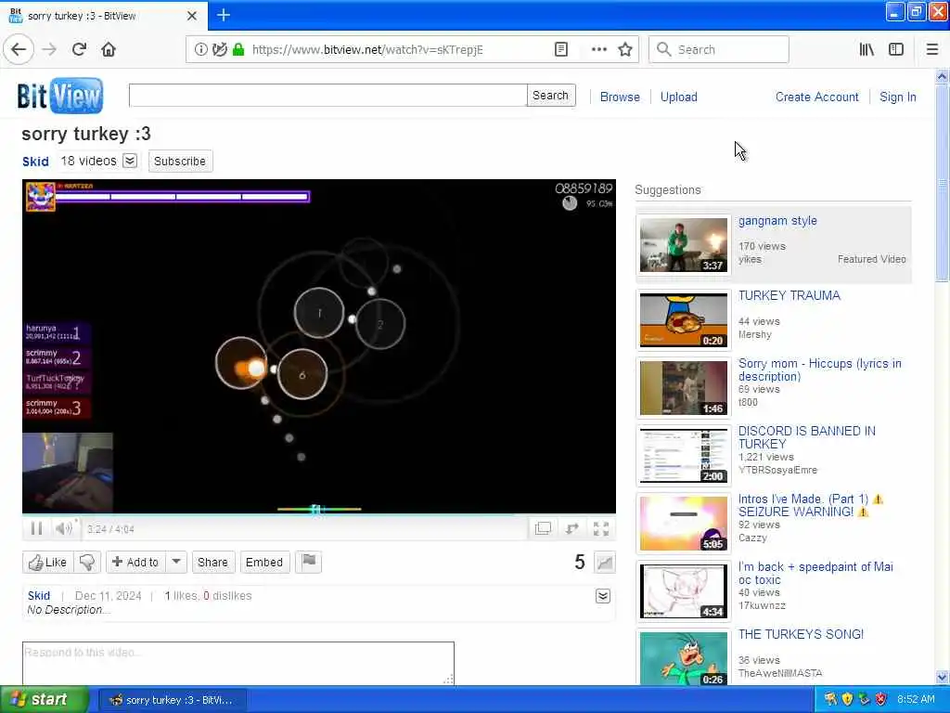
Task: Reload the page with the refresh icon
Action: pos(79,49)
